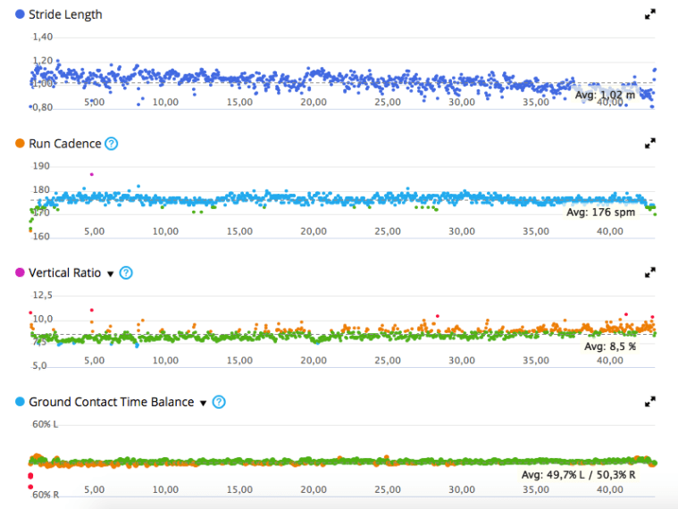
Task: Maximize the Vertical Ratio chart
Action: [x=650, y=272]
